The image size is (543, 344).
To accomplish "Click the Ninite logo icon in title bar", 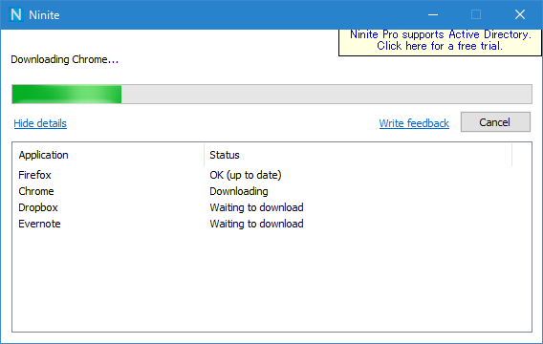I will (16, 14).
